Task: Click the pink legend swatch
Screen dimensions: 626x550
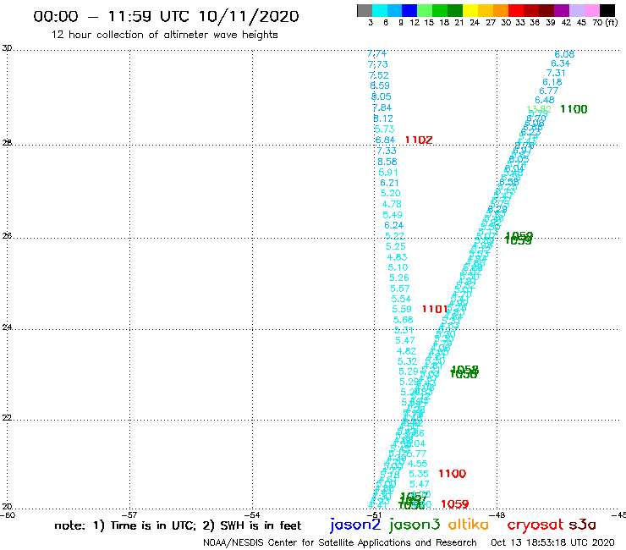Action: [x=591, y=10]
